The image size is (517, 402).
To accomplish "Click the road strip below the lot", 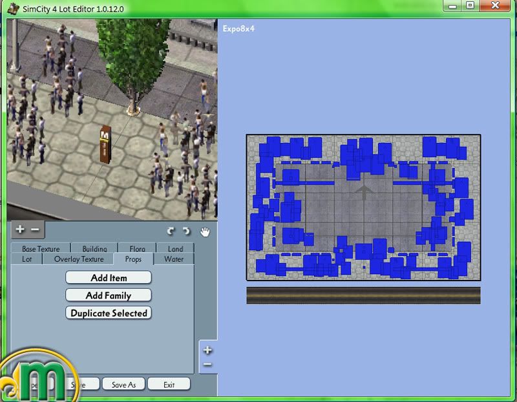I will click(x=363, y=295).
